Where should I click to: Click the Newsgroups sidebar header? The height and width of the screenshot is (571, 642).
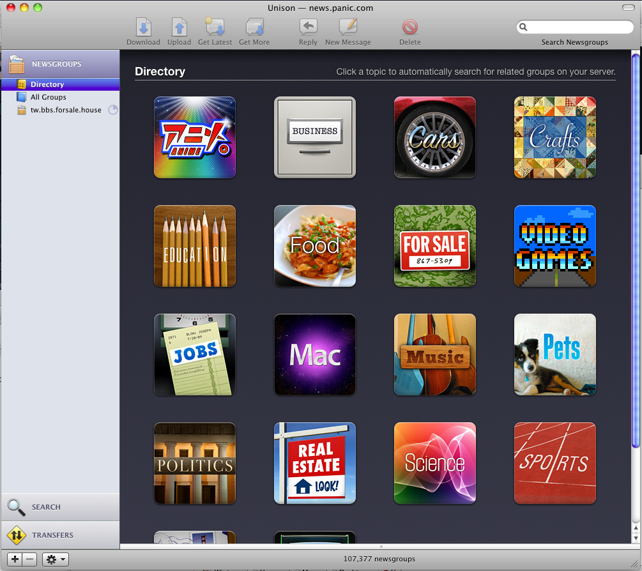pyautogui.click(x=60, y=64)
